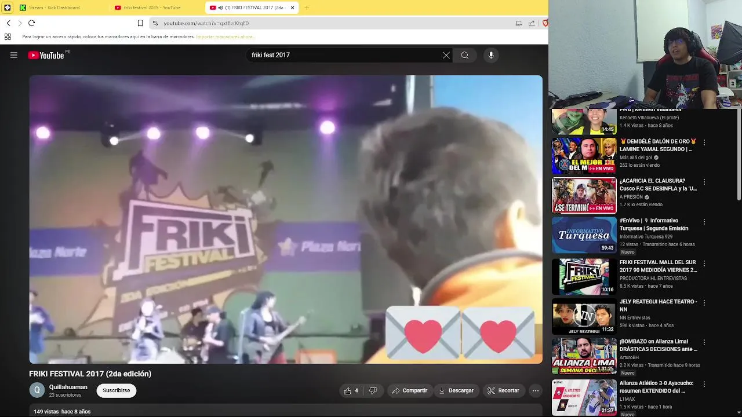Open the browser sidebar icon left of tabs
Screen dimensions: 742x417
pyautogui.click(x=7, y=8)
